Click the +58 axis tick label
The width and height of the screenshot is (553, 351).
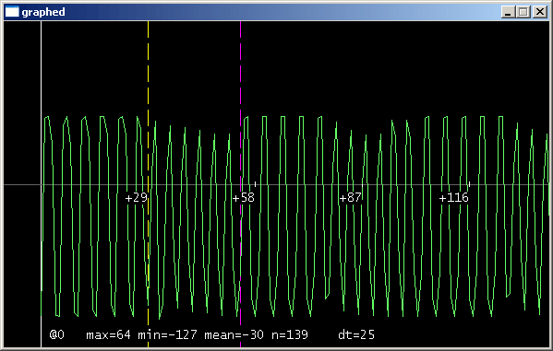244,197
